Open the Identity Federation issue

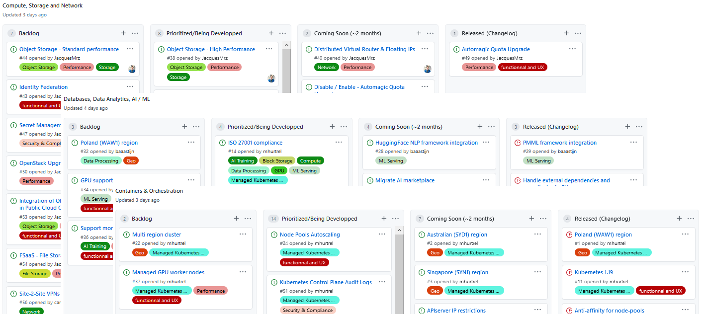(43, 86)
